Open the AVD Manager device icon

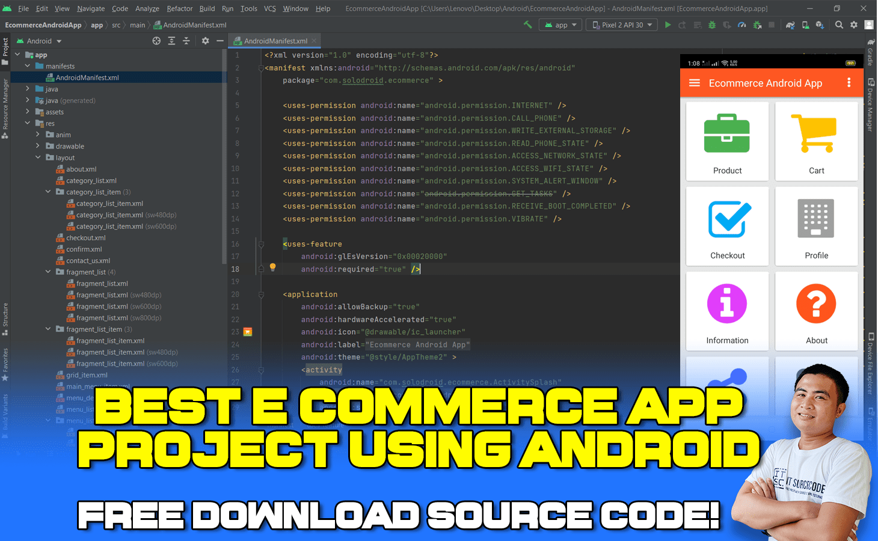pyautogui.click(x=805, y=25)
